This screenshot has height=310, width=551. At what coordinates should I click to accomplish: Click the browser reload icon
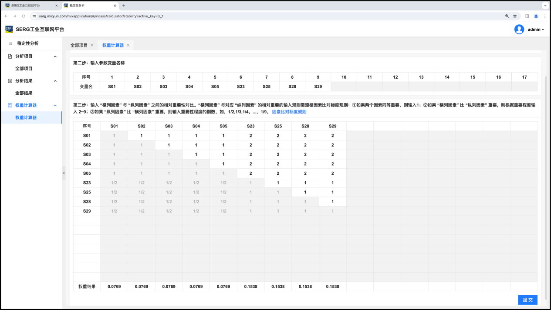click(x=24, y=16)
